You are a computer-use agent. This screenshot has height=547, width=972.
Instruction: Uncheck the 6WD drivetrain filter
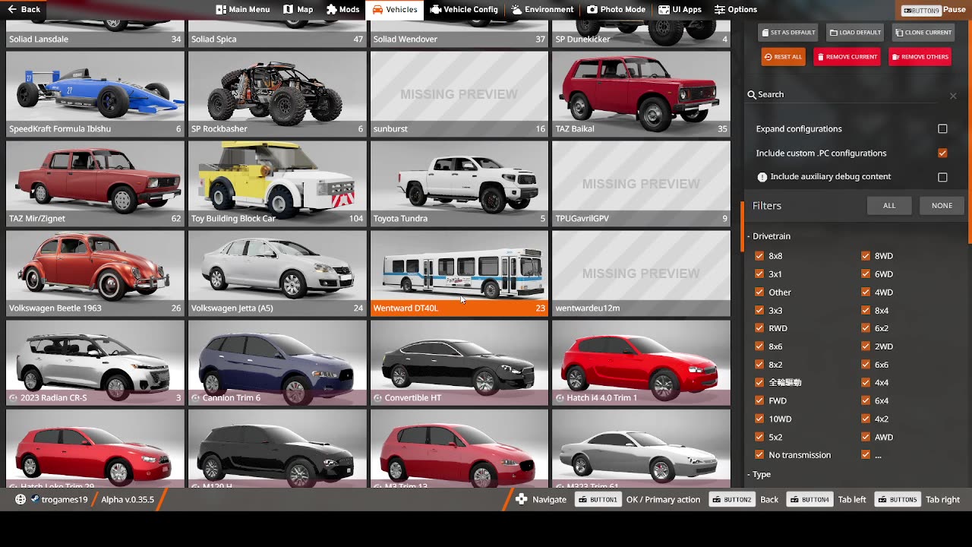pyautogui.click(x=866, y=274)
